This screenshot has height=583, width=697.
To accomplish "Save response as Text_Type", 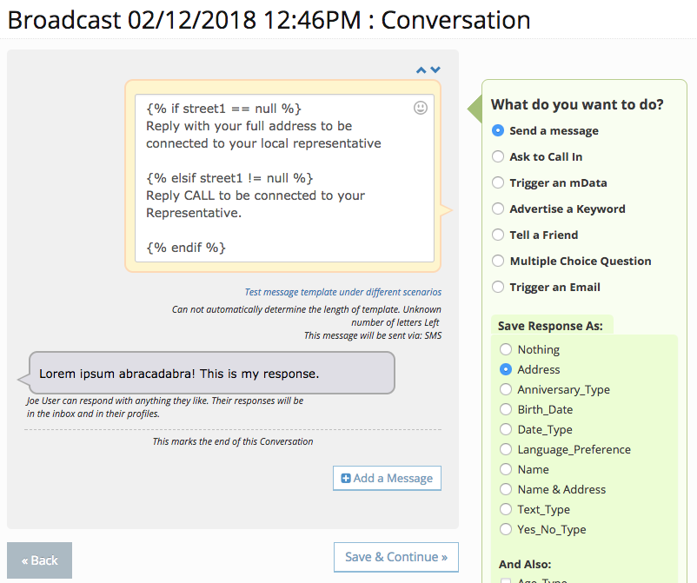I will [506, 509].
